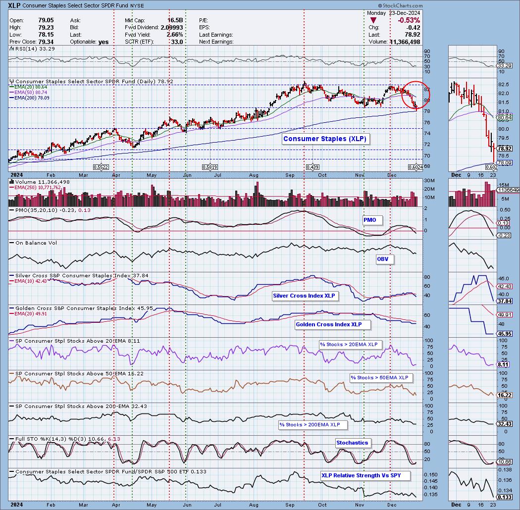The height and width of the screenshot is (510, 520).
Task: Click the Chg value -0.42
Action: coord(413,28)
